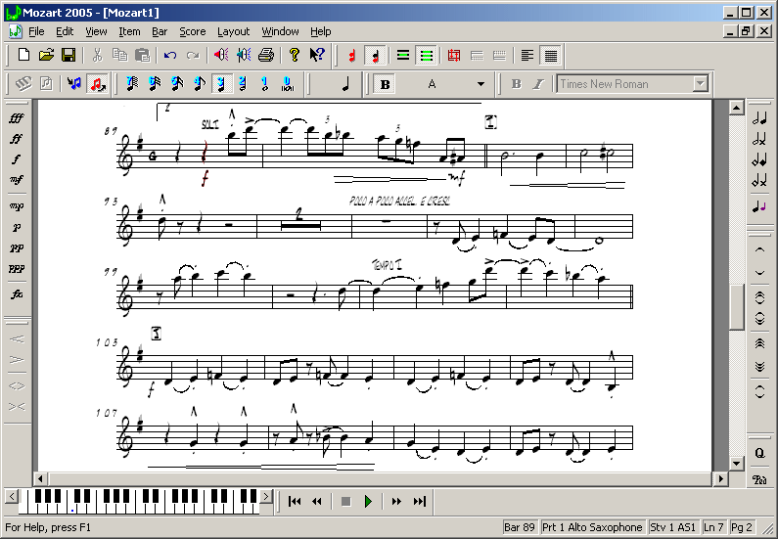
Task: Toggle the red note entry mode icon
Action: pyautogui.click(x=97, y=84)
